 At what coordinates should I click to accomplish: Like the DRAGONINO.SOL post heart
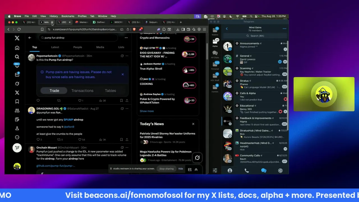[80, 139]
